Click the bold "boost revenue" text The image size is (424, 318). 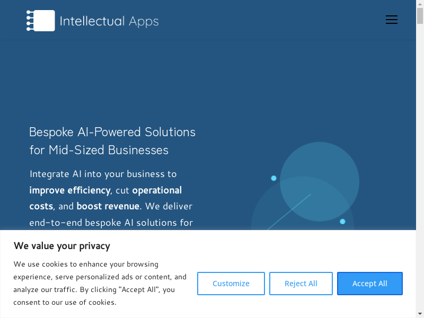coord(108,206)
